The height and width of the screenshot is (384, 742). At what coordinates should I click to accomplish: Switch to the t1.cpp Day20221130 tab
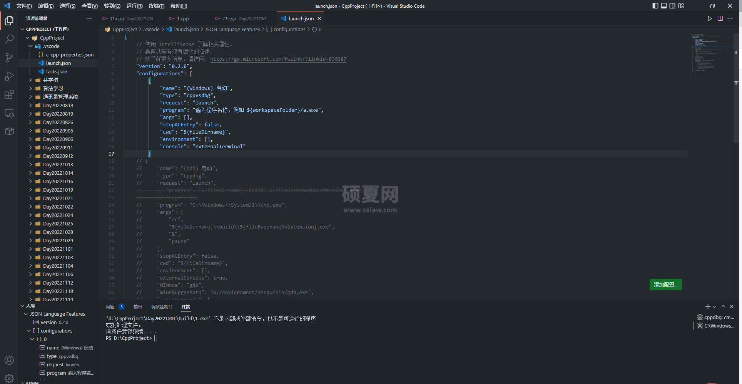244,18
